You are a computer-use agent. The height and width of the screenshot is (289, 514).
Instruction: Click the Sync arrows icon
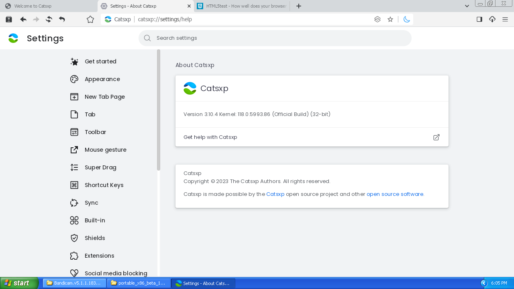(74, 203)
